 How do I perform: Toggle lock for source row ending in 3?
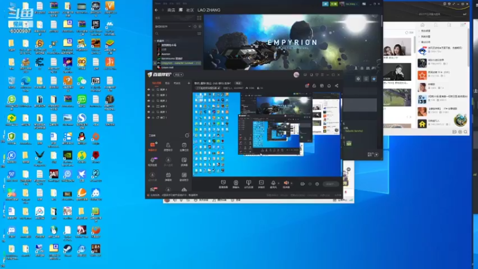click(153, 95)
